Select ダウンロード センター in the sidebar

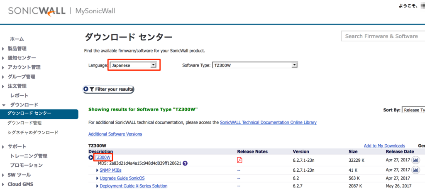click(x=39, y=114)
